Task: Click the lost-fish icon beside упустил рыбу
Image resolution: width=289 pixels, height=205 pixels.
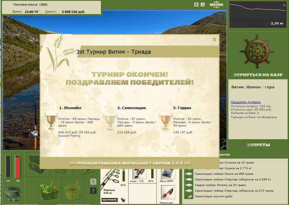Action: [189, 197]
